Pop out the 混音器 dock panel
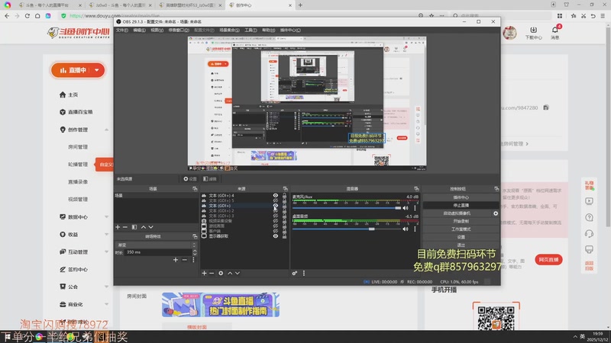This screenshot has width=611, height=343. click(x=416, y=189)
